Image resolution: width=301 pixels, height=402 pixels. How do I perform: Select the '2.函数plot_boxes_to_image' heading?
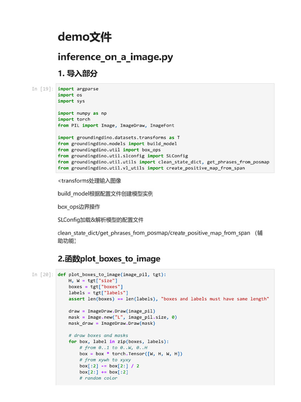click(x=109, y=259)
